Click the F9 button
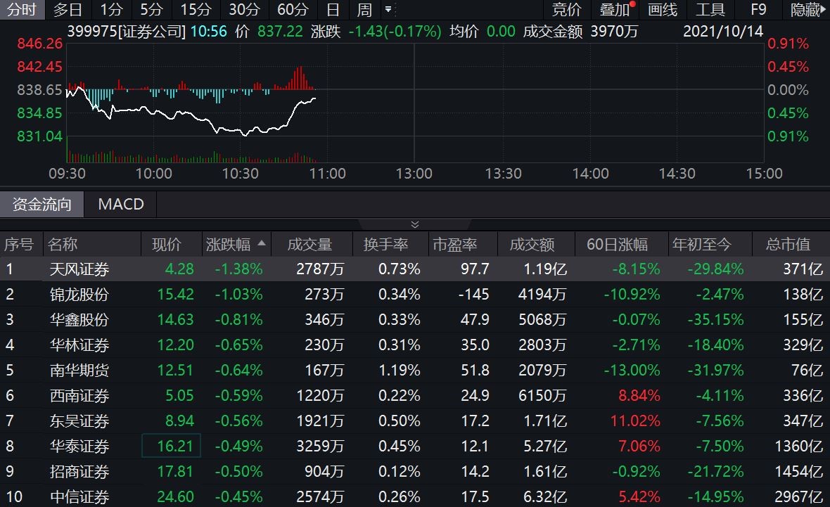This screenshot has height=507, width=830. (x=758, y=10)
